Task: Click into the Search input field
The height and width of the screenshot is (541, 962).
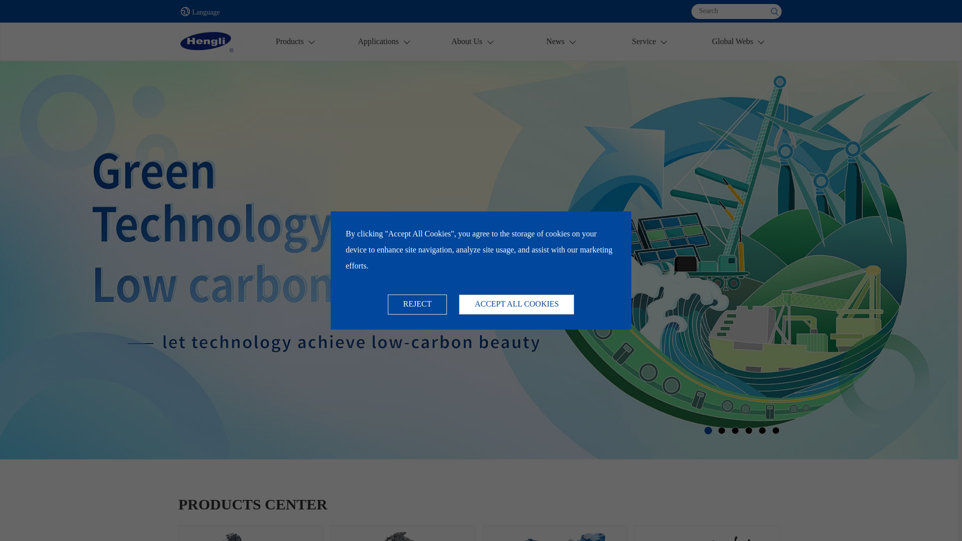Action: [x=729, y=11]
